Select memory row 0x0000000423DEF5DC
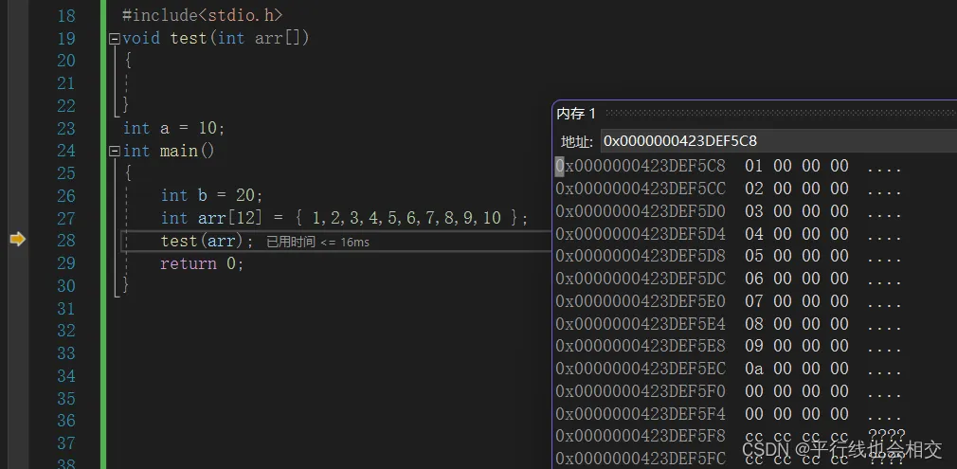This screenshot has height=469, width=957. (x=728, y=279)
